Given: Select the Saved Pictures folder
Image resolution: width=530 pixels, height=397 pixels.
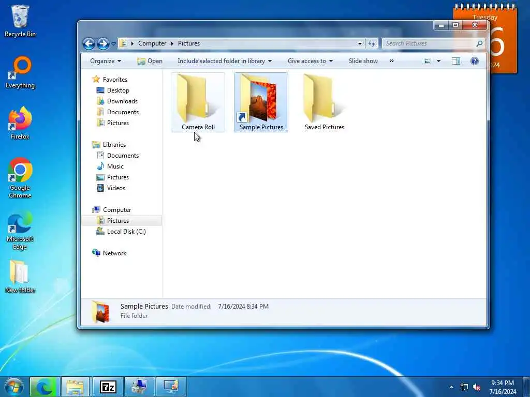Looking at the screenshot, I should click(324, 102).
